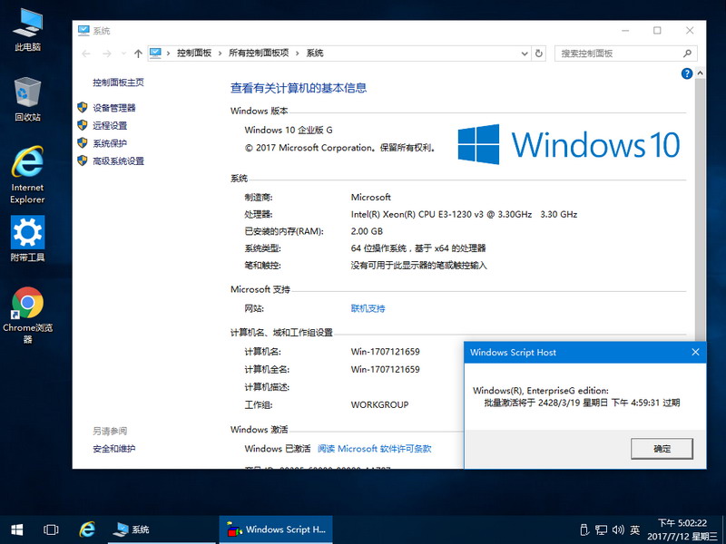
Task: Toggle the 英 input language indicator
Action: pyautogui.click(x=634, y=529)
